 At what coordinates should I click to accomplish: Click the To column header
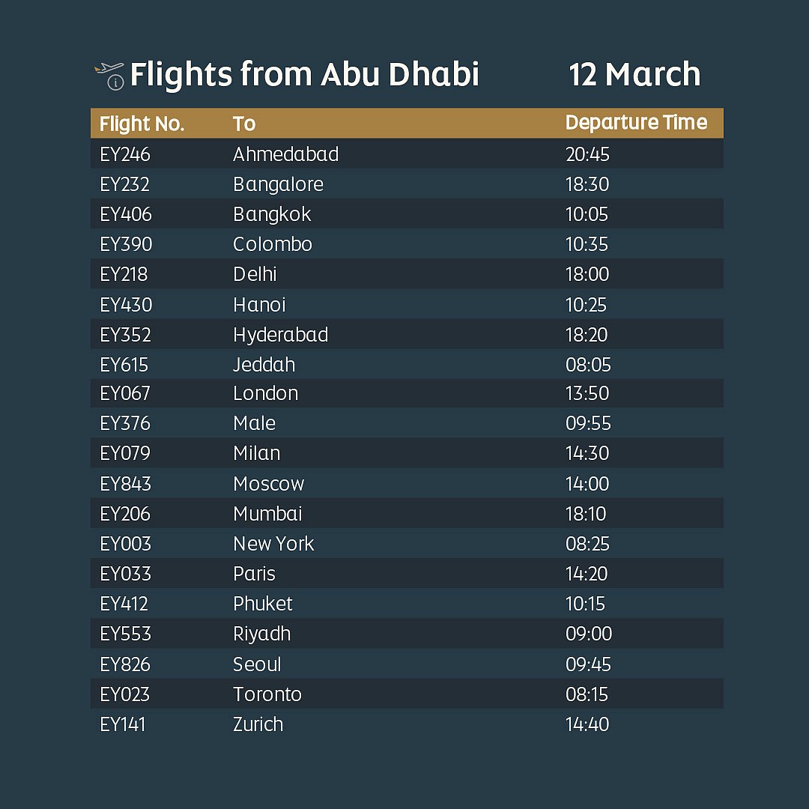(x=244, y=124)
